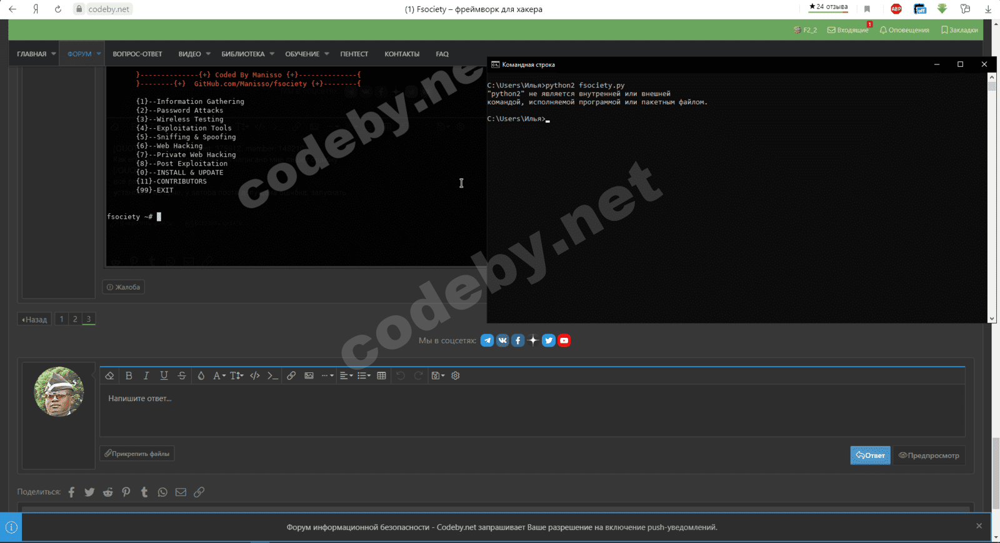This screenshot has height=543, width=1000.
Task: Open the text color droplet picker
Action: point(201,375)
